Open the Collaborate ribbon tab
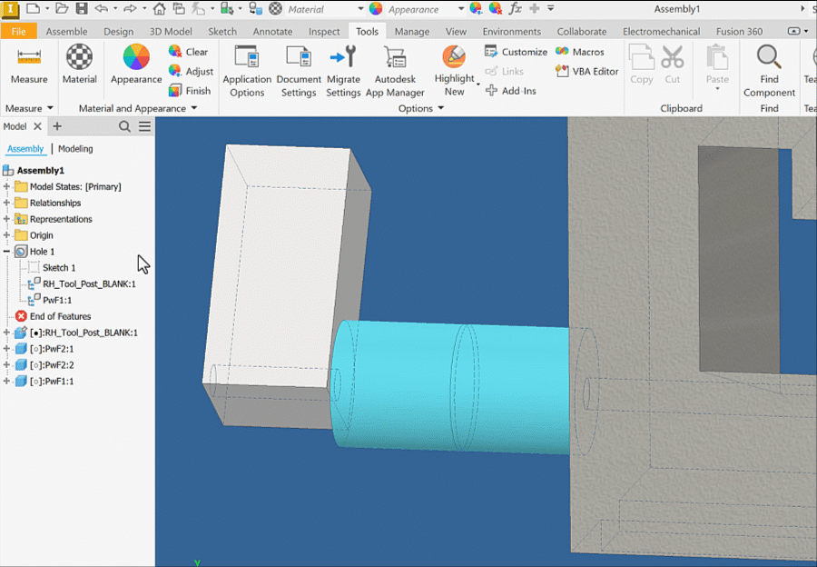The image size is (817, 567). pos(582,31)
